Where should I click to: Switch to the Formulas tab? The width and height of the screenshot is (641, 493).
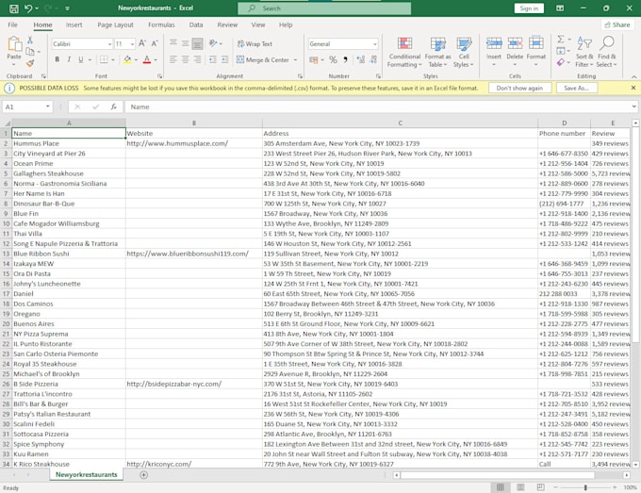tap(161, 25)
